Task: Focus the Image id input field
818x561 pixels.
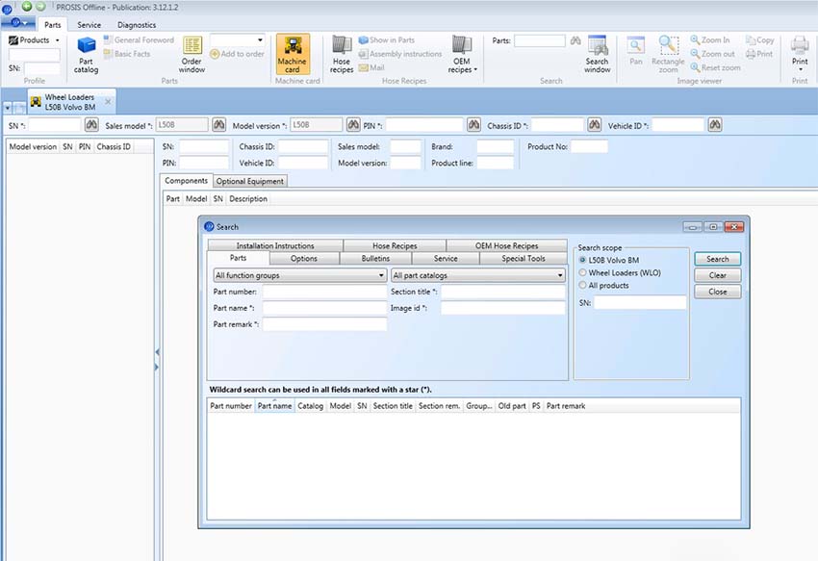Action: (x=503, y=308)
